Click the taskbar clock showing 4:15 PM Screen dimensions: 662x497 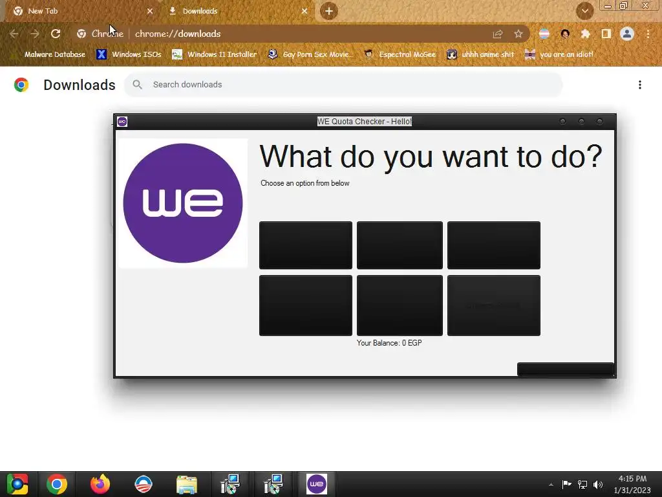(x=632, y=484)
